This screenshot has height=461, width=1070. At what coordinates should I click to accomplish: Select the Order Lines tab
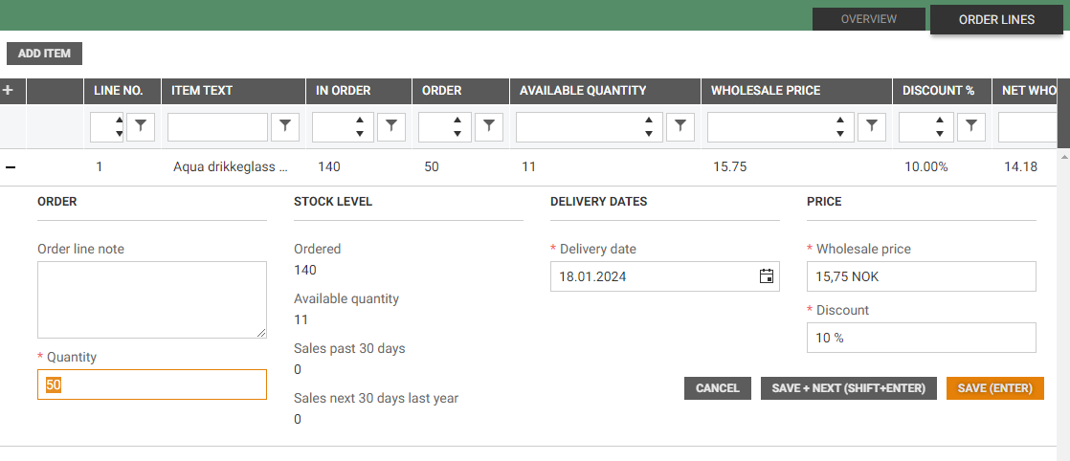[996, 19]
